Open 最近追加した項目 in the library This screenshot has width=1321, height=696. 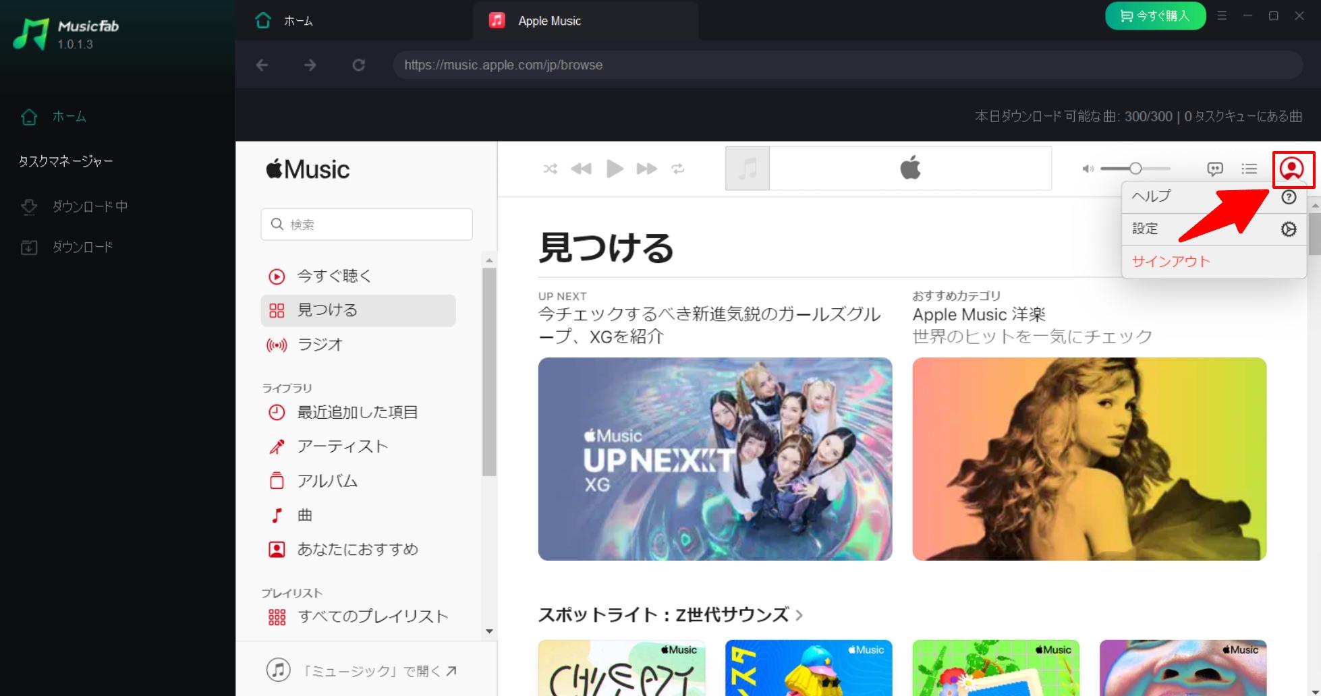coord(358,412)
